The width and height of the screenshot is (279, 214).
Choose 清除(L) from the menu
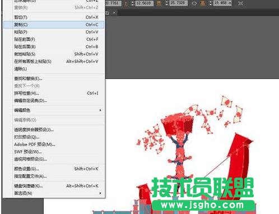(54, 69)
